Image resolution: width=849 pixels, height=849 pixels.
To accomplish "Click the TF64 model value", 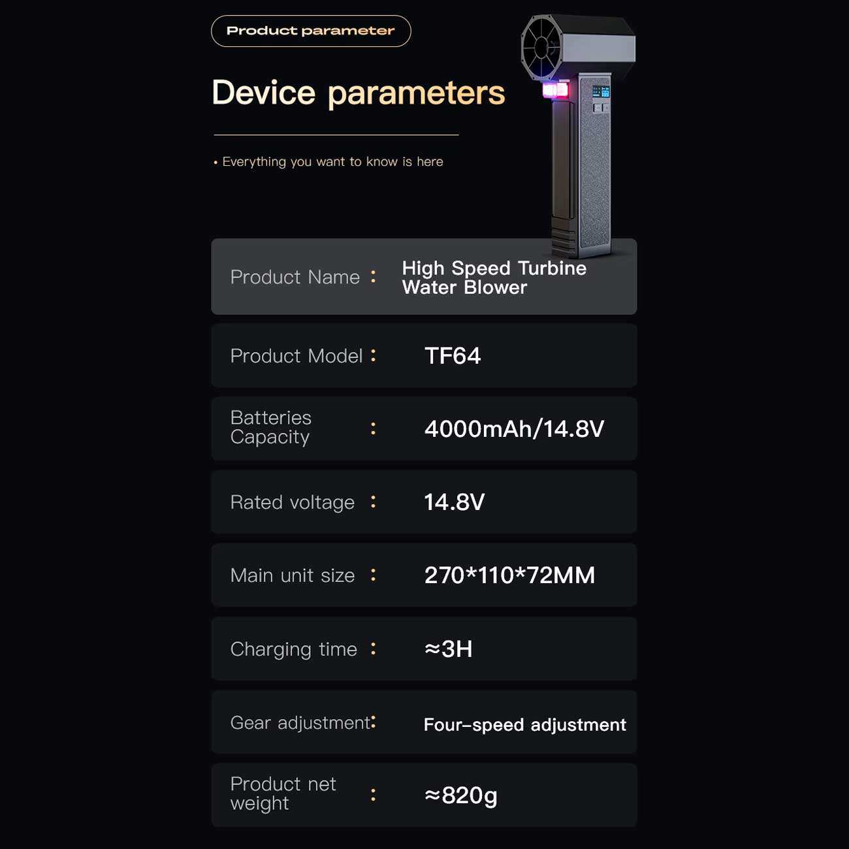I will [453, 356].
